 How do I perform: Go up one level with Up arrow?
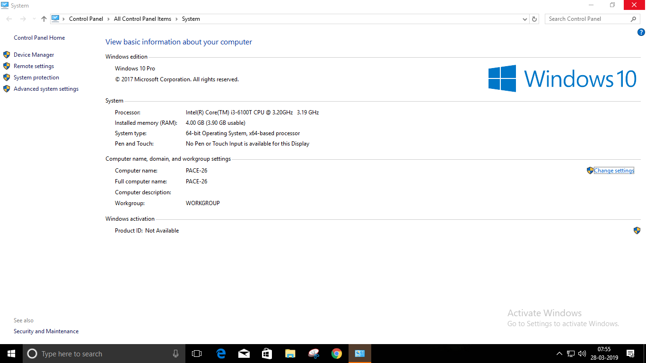pos(44,19)
